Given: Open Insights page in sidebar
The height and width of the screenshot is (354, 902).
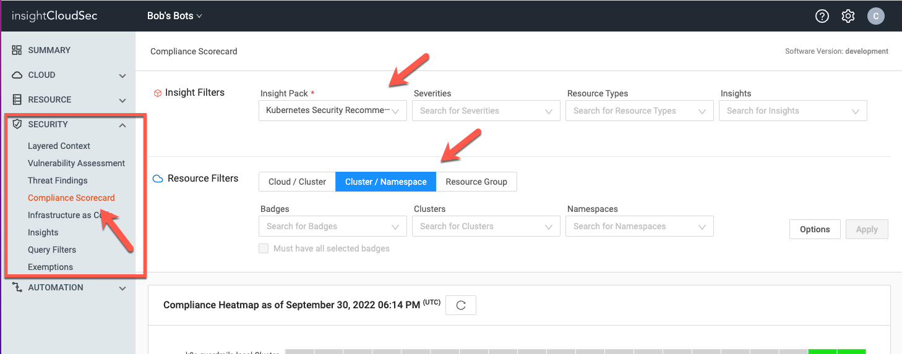Looking at the screenshot, I should point(43,232).
